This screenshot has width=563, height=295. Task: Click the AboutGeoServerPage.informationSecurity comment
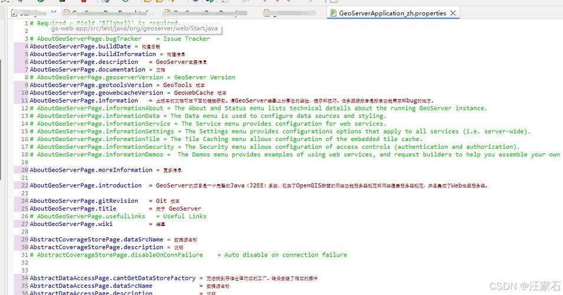(x=274, y=147)
